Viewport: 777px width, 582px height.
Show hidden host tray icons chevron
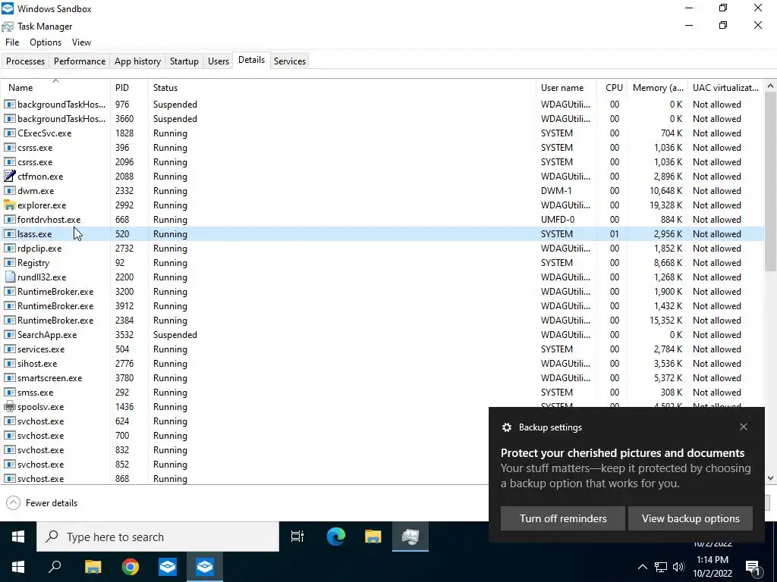642,567
